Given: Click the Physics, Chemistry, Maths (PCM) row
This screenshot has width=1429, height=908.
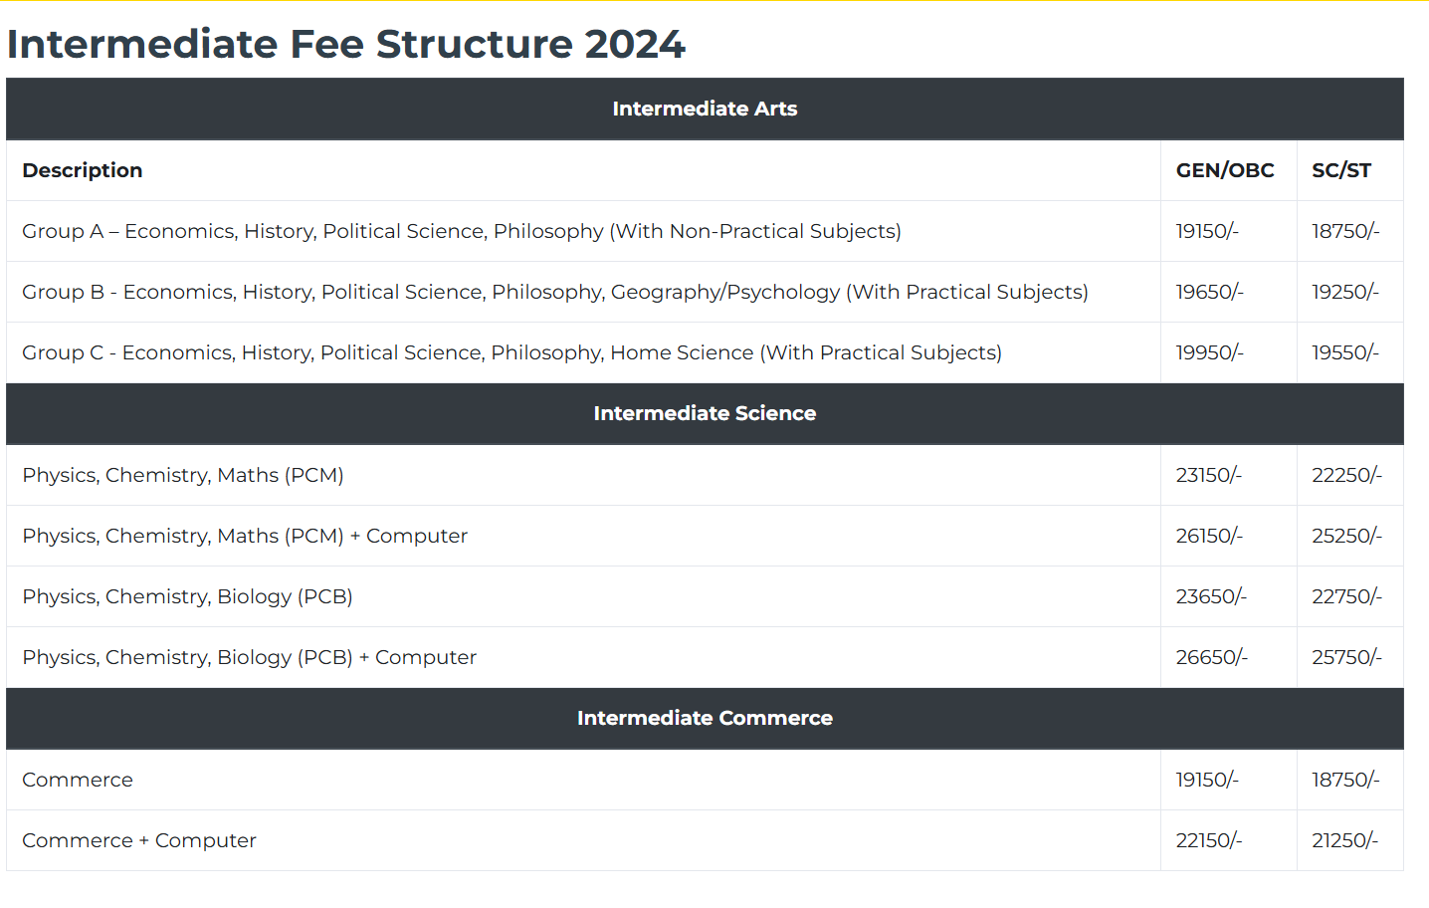Looking at the screenshot, I should point(183,475).
